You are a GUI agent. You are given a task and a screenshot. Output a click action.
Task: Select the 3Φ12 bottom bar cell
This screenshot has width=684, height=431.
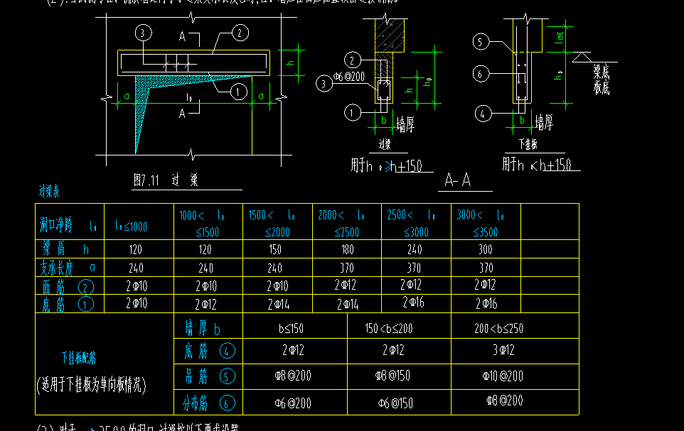(x=503, y=350)
